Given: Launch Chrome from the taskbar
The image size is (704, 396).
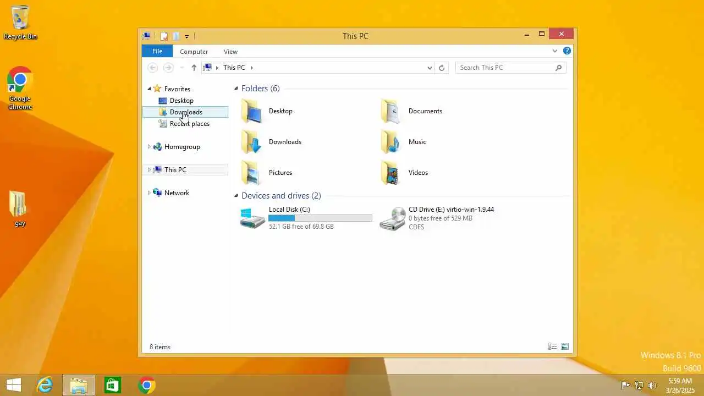Looking at the screenshot, I should [147, 385].
